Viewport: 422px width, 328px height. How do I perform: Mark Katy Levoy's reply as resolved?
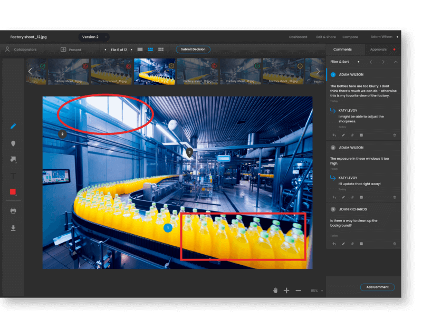pos(361,135)
